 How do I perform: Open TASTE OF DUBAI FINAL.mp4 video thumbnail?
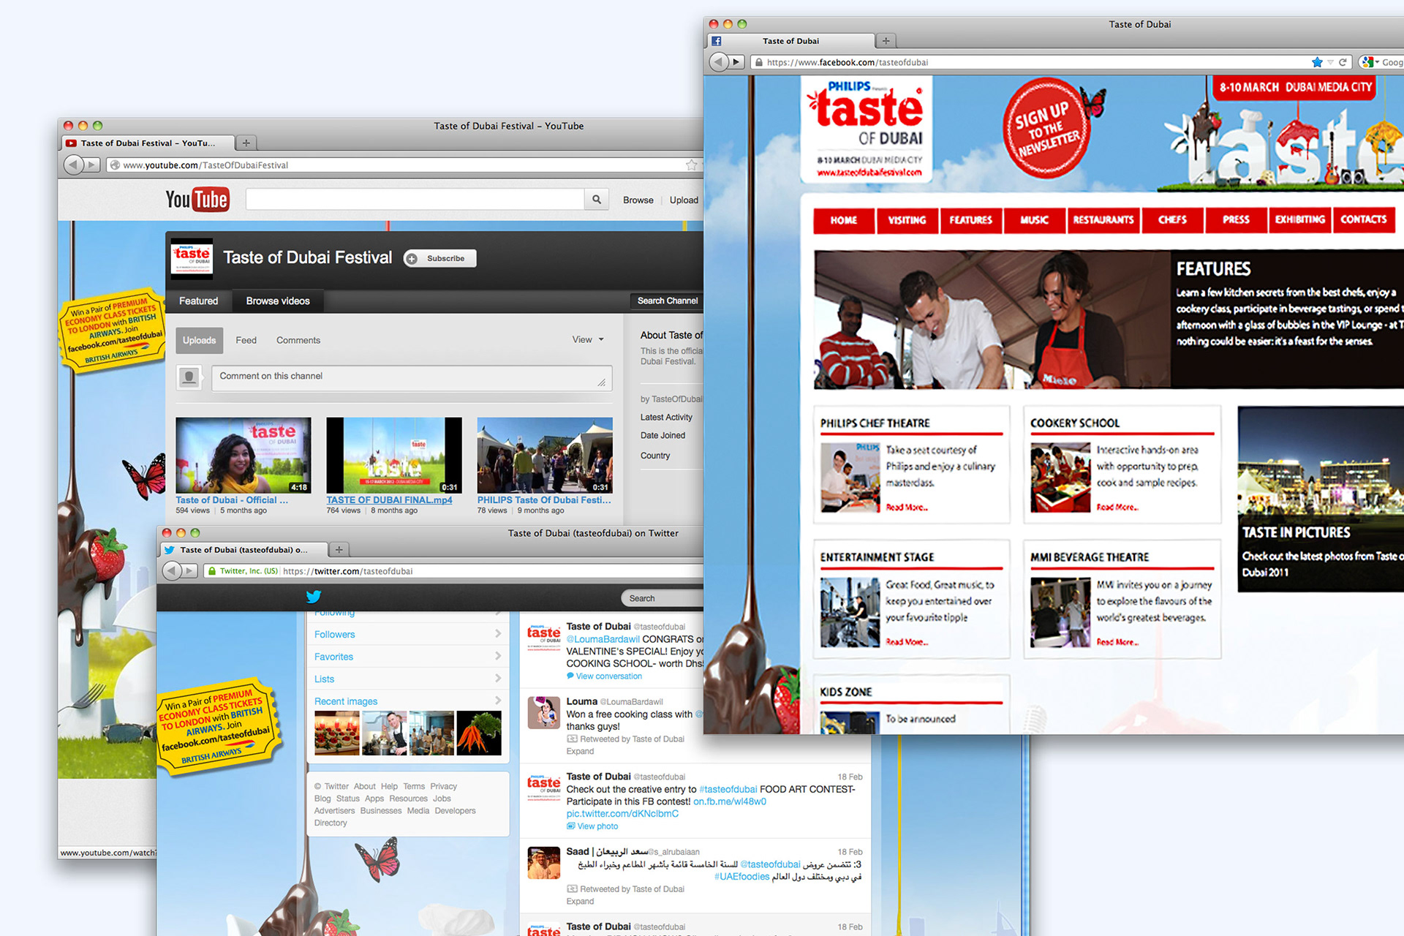pyautogui.click(x=393, y=456)
